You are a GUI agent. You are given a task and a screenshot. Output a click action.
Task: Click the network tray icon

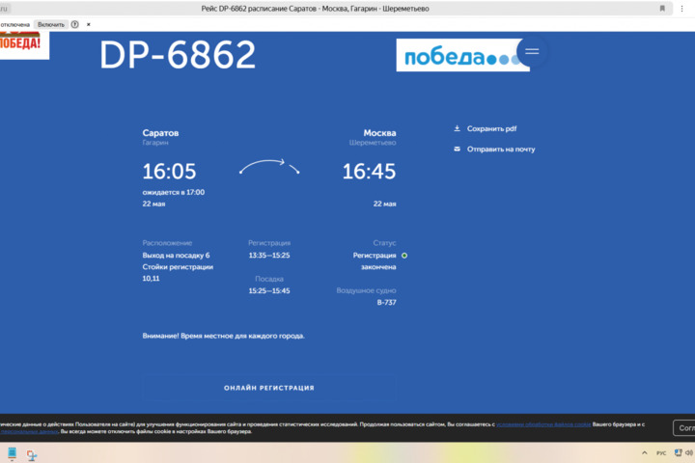pos(678,452)
